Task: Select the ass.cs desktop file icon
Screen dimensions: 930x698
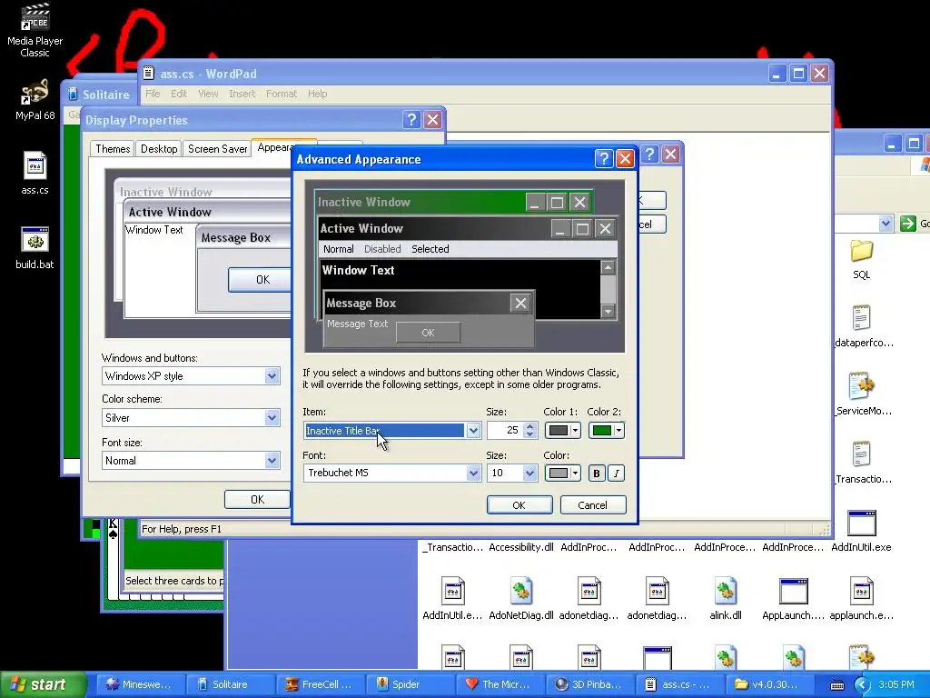Action: [x=35, y=174]
